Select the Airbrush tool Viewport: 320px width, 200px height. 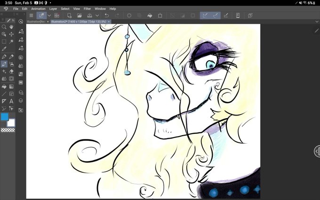(11, 64)
